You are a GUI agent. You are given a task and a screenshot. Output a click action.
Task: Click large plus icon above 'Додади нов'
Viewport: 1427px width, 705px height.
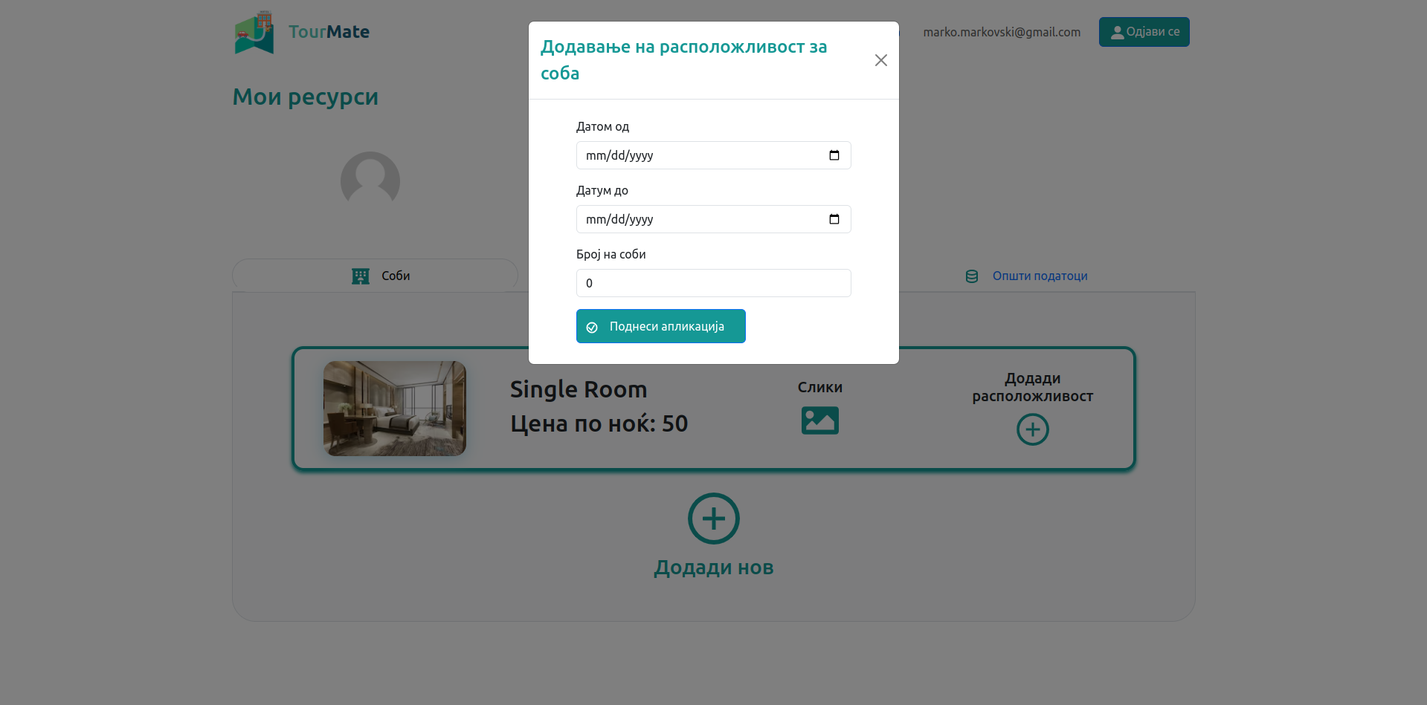tap(713, 519)
